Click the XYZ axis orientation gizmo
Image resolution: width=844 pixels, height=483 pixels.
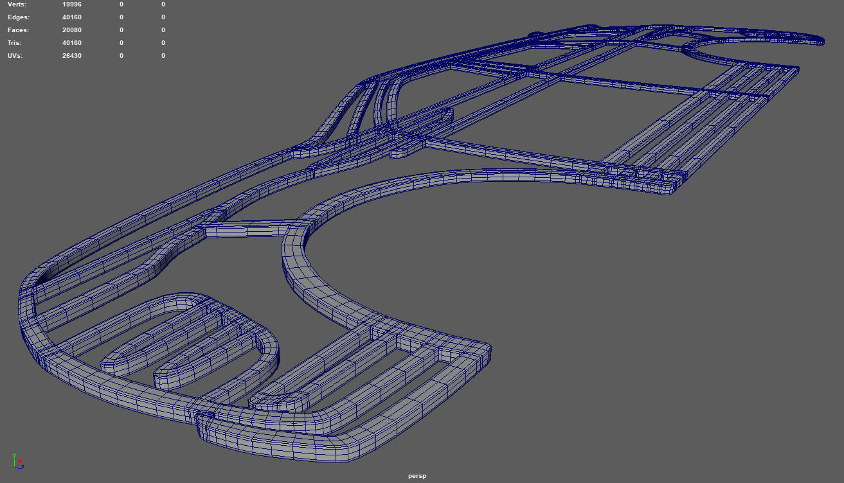[x=18, y=461]
